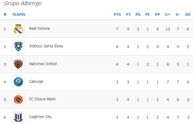Screen dimensions: 193x124
Task: Sort by the PG column header
Action: point(138,14)
